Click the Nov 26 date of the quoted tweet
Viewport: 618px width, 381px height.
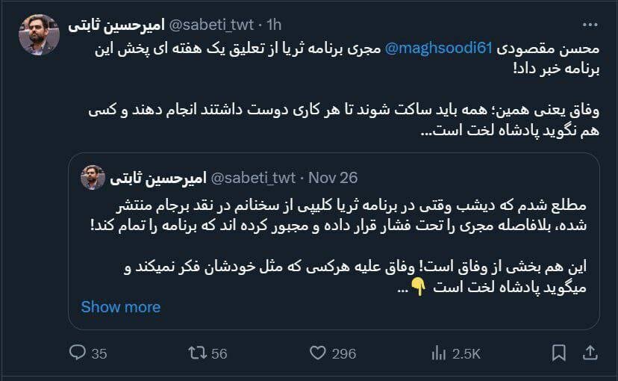click(333, 178)
